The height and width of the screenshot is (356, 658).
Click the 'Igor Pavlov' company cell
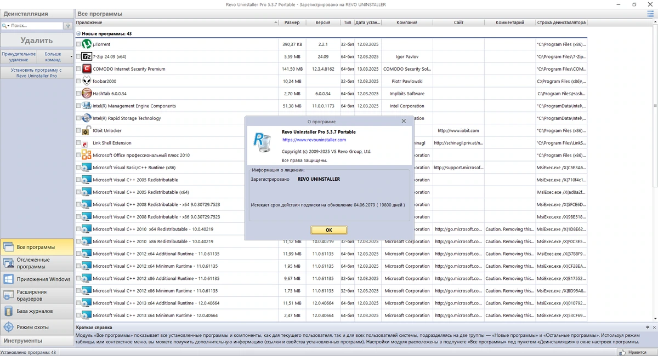[x=407, y=56]
